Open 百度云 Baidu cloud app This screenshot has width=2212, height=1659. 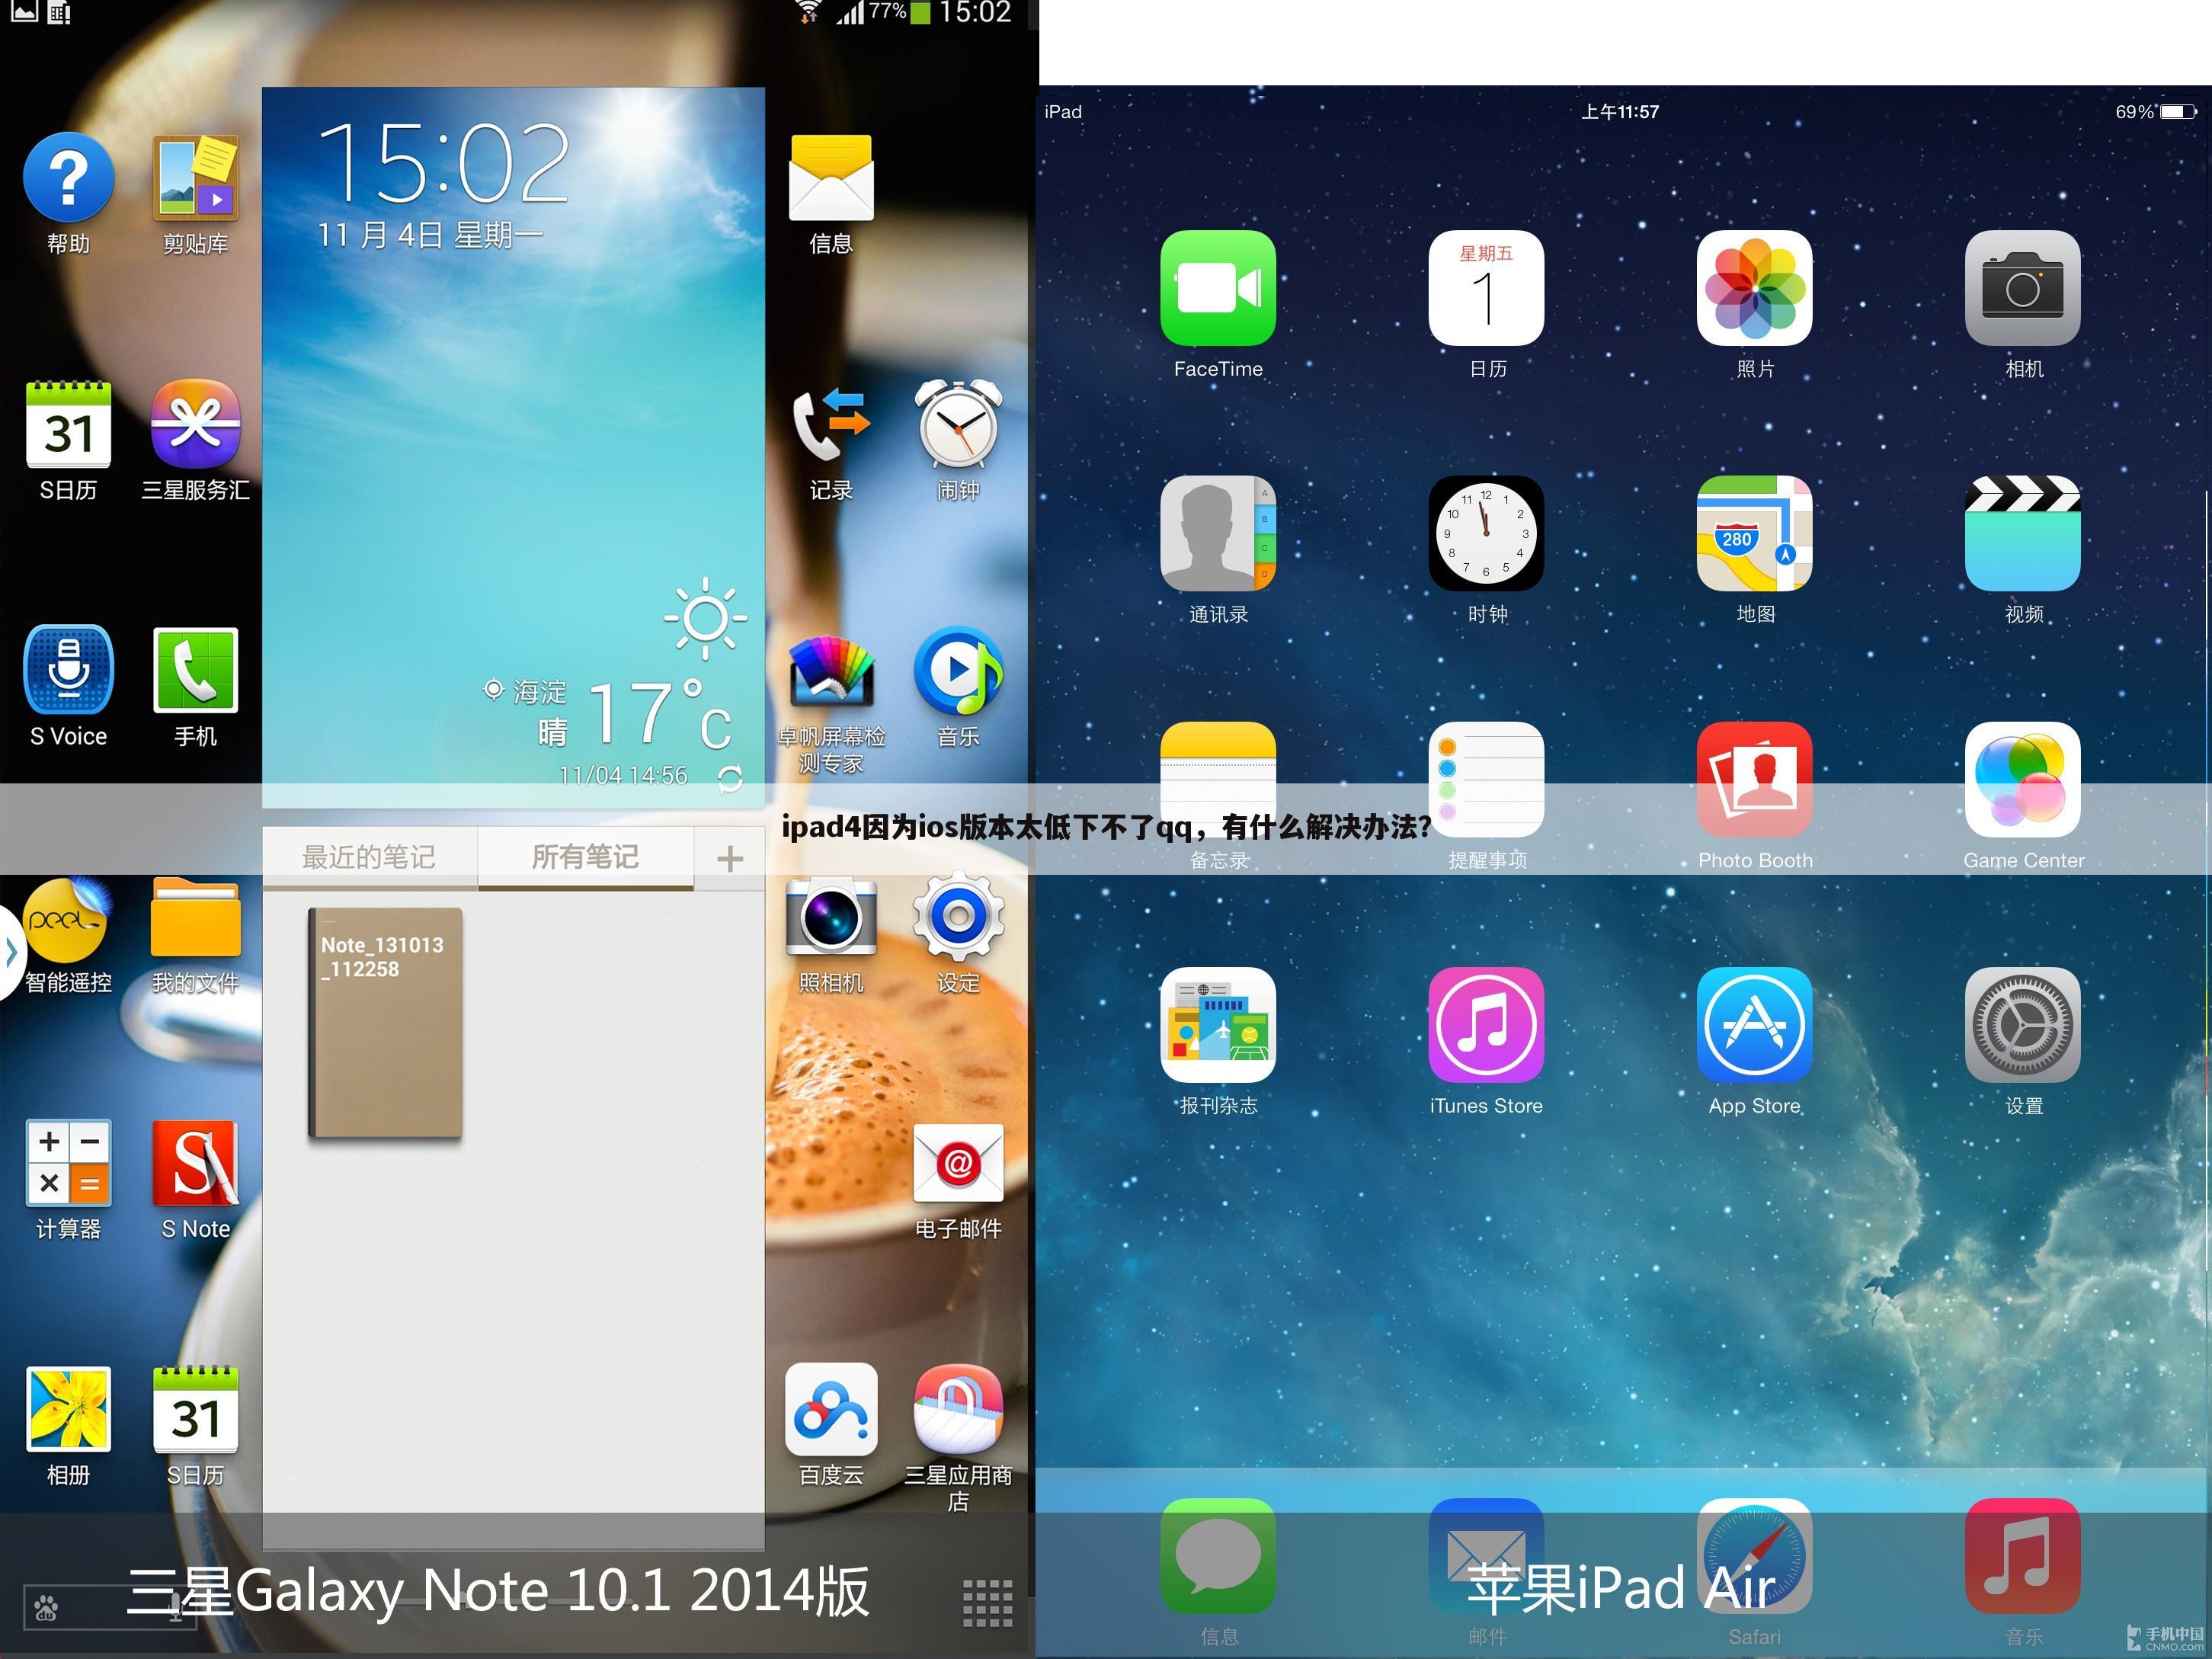pyautogui.click(x=831, y=1409)
